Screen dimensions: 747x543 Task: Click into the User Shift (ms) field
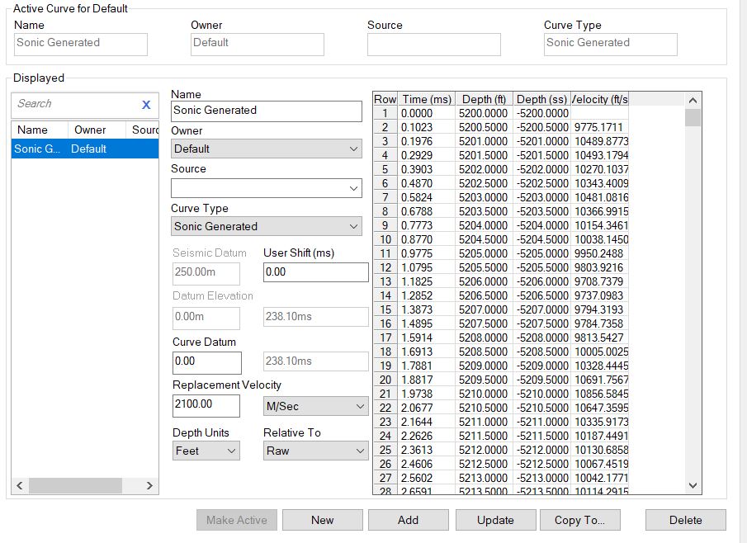coord(315,272)
